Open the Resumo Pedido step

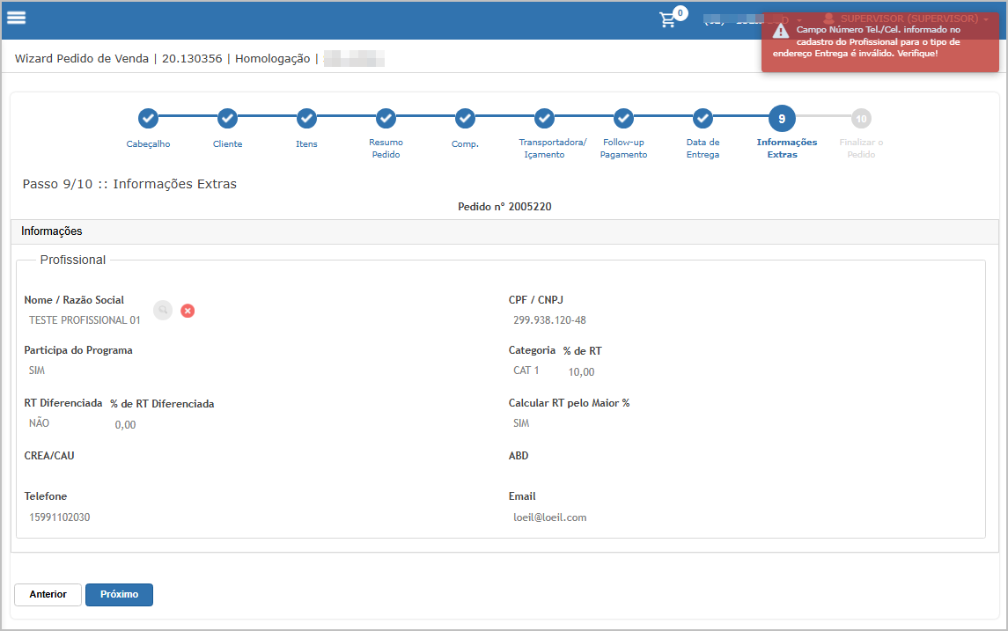coord(386,118)
